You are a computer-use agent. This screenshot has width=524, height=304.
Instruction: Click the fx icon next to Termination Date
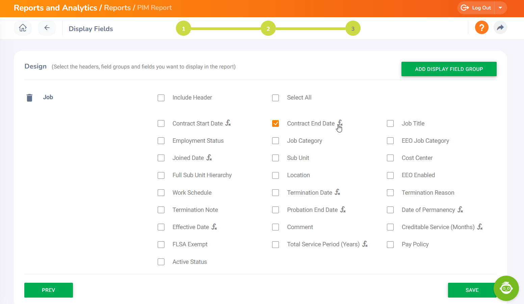pos(337,192)
